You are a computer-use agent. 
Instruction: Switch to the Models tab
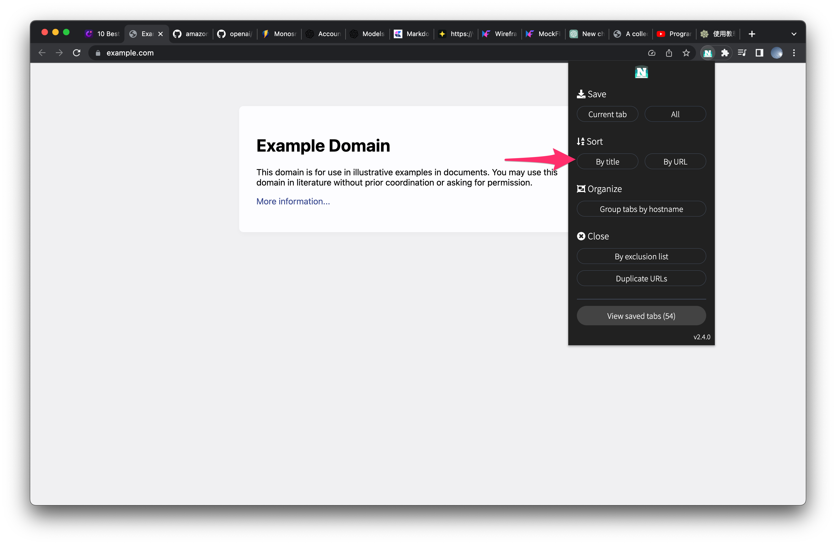367,34
